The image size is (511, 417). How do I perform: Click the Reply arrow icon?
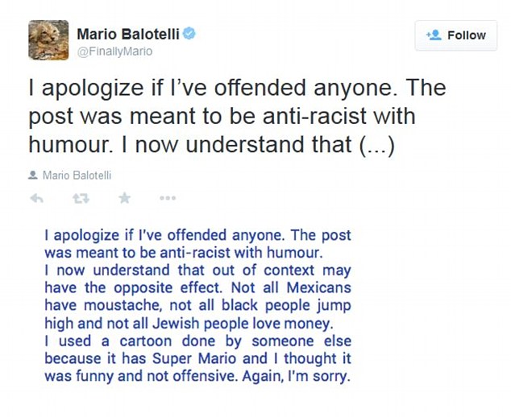click(x=37, y=198)
